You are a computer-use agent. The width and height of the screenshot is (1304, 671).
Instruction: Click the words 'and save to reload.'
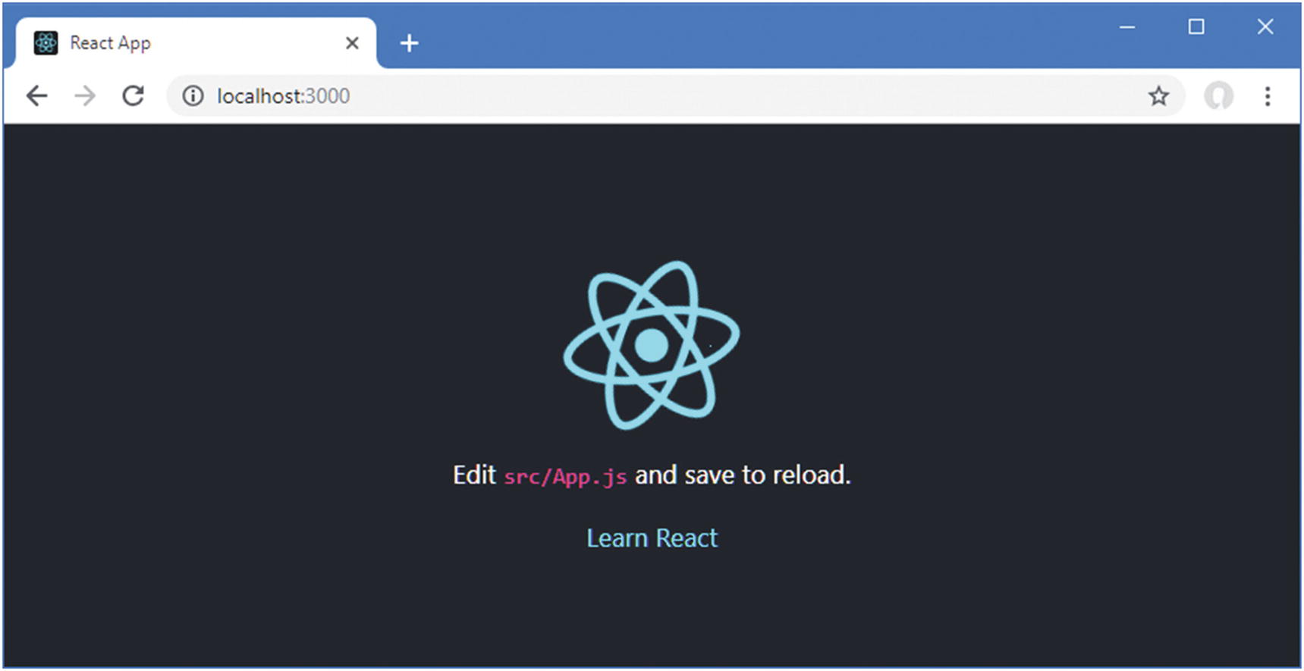pyautogui.click(x=743, y=475)
